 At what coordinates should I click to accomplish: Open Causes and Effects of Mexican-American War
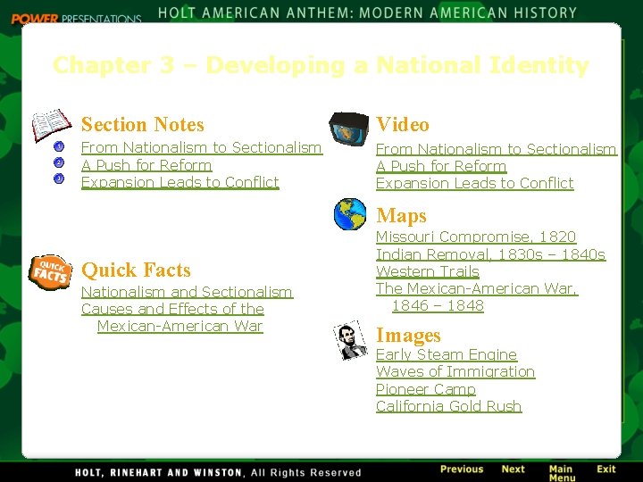[172, 317]
